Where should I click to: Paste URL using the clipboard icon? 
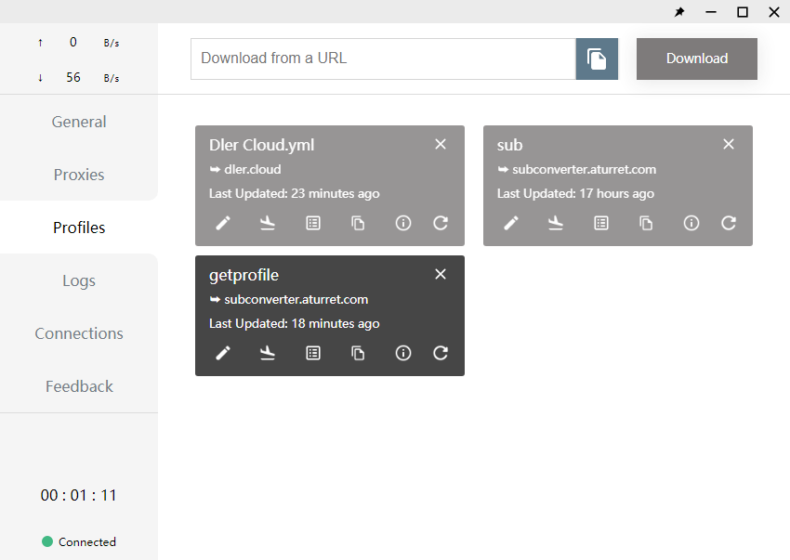(x=597, y=59)
